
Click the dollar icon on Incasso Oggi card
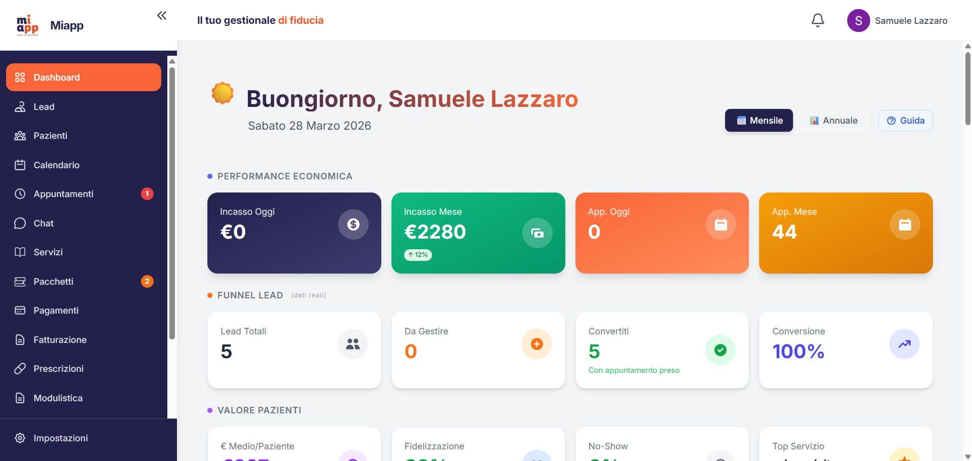pyautogui.click(x=353, y=224)
